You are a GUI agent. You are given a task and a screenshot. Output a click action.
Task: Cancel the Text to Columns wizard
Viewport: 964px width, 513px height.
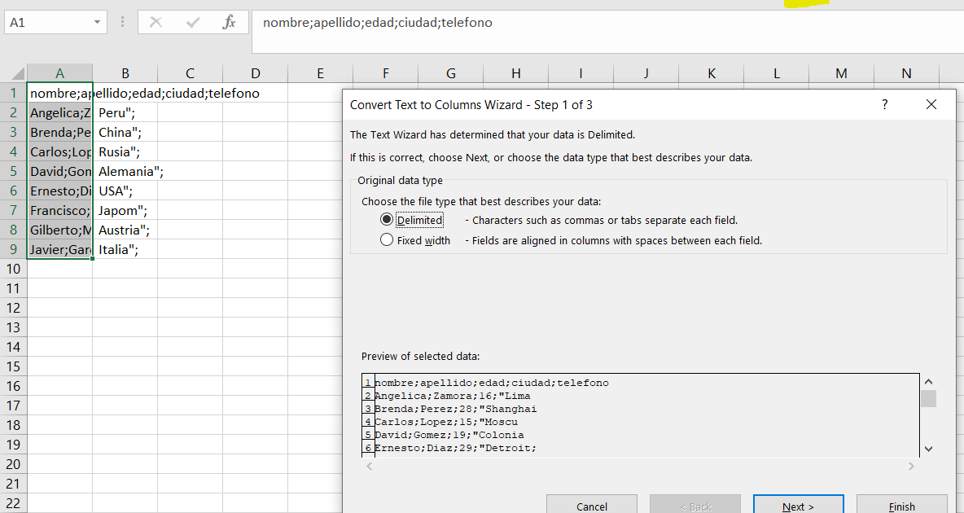(x=592, y=506)
